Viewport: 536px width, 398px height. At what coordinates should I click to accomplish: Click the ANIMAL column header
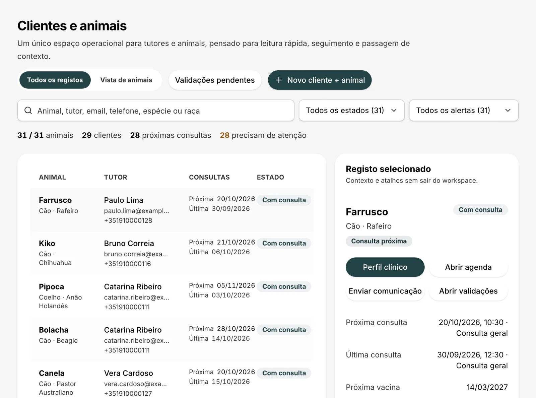tap(52, 177)
